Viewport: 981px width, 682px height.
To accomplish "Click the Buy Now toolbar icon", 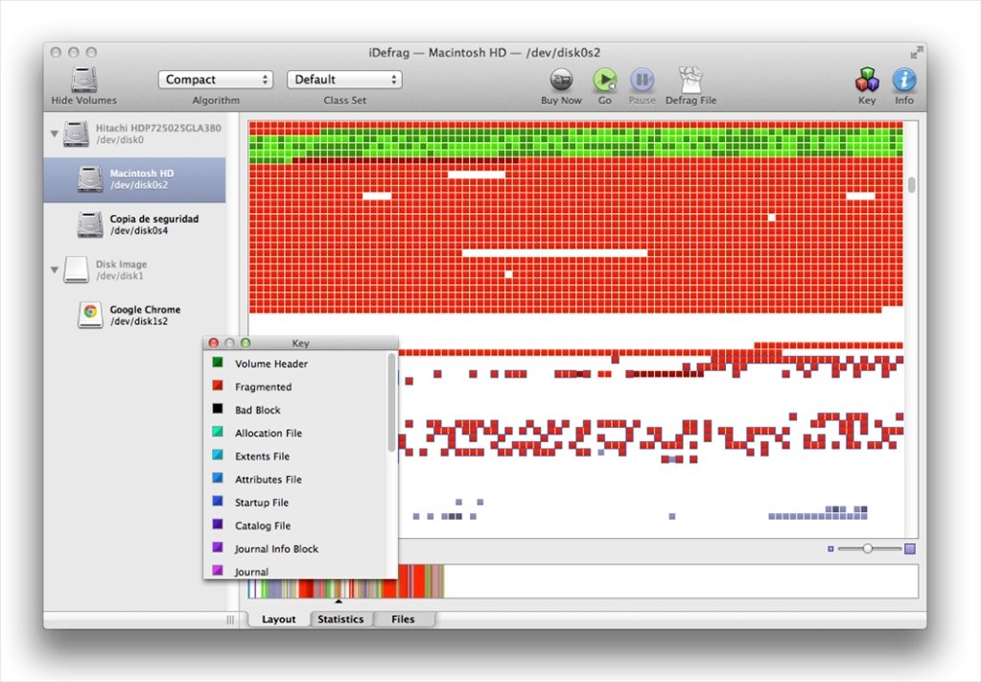I will 561,80.
